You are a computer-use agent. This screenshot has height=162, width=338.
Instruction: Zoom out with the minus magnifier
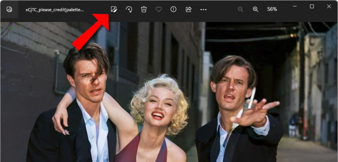241,9
